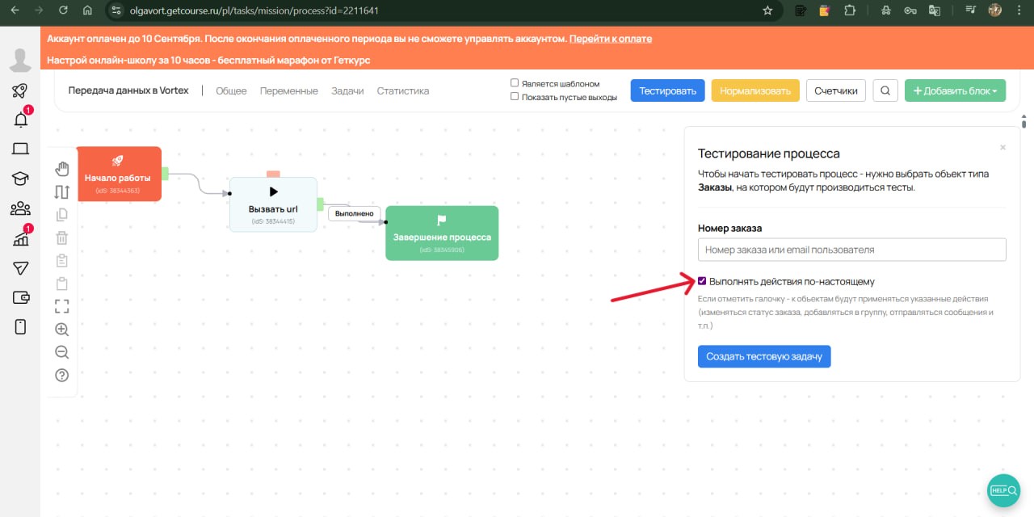Screen dimensions: 1034x517
Task: Click the 'Номер заказа' input field
Action: point(851,250)
